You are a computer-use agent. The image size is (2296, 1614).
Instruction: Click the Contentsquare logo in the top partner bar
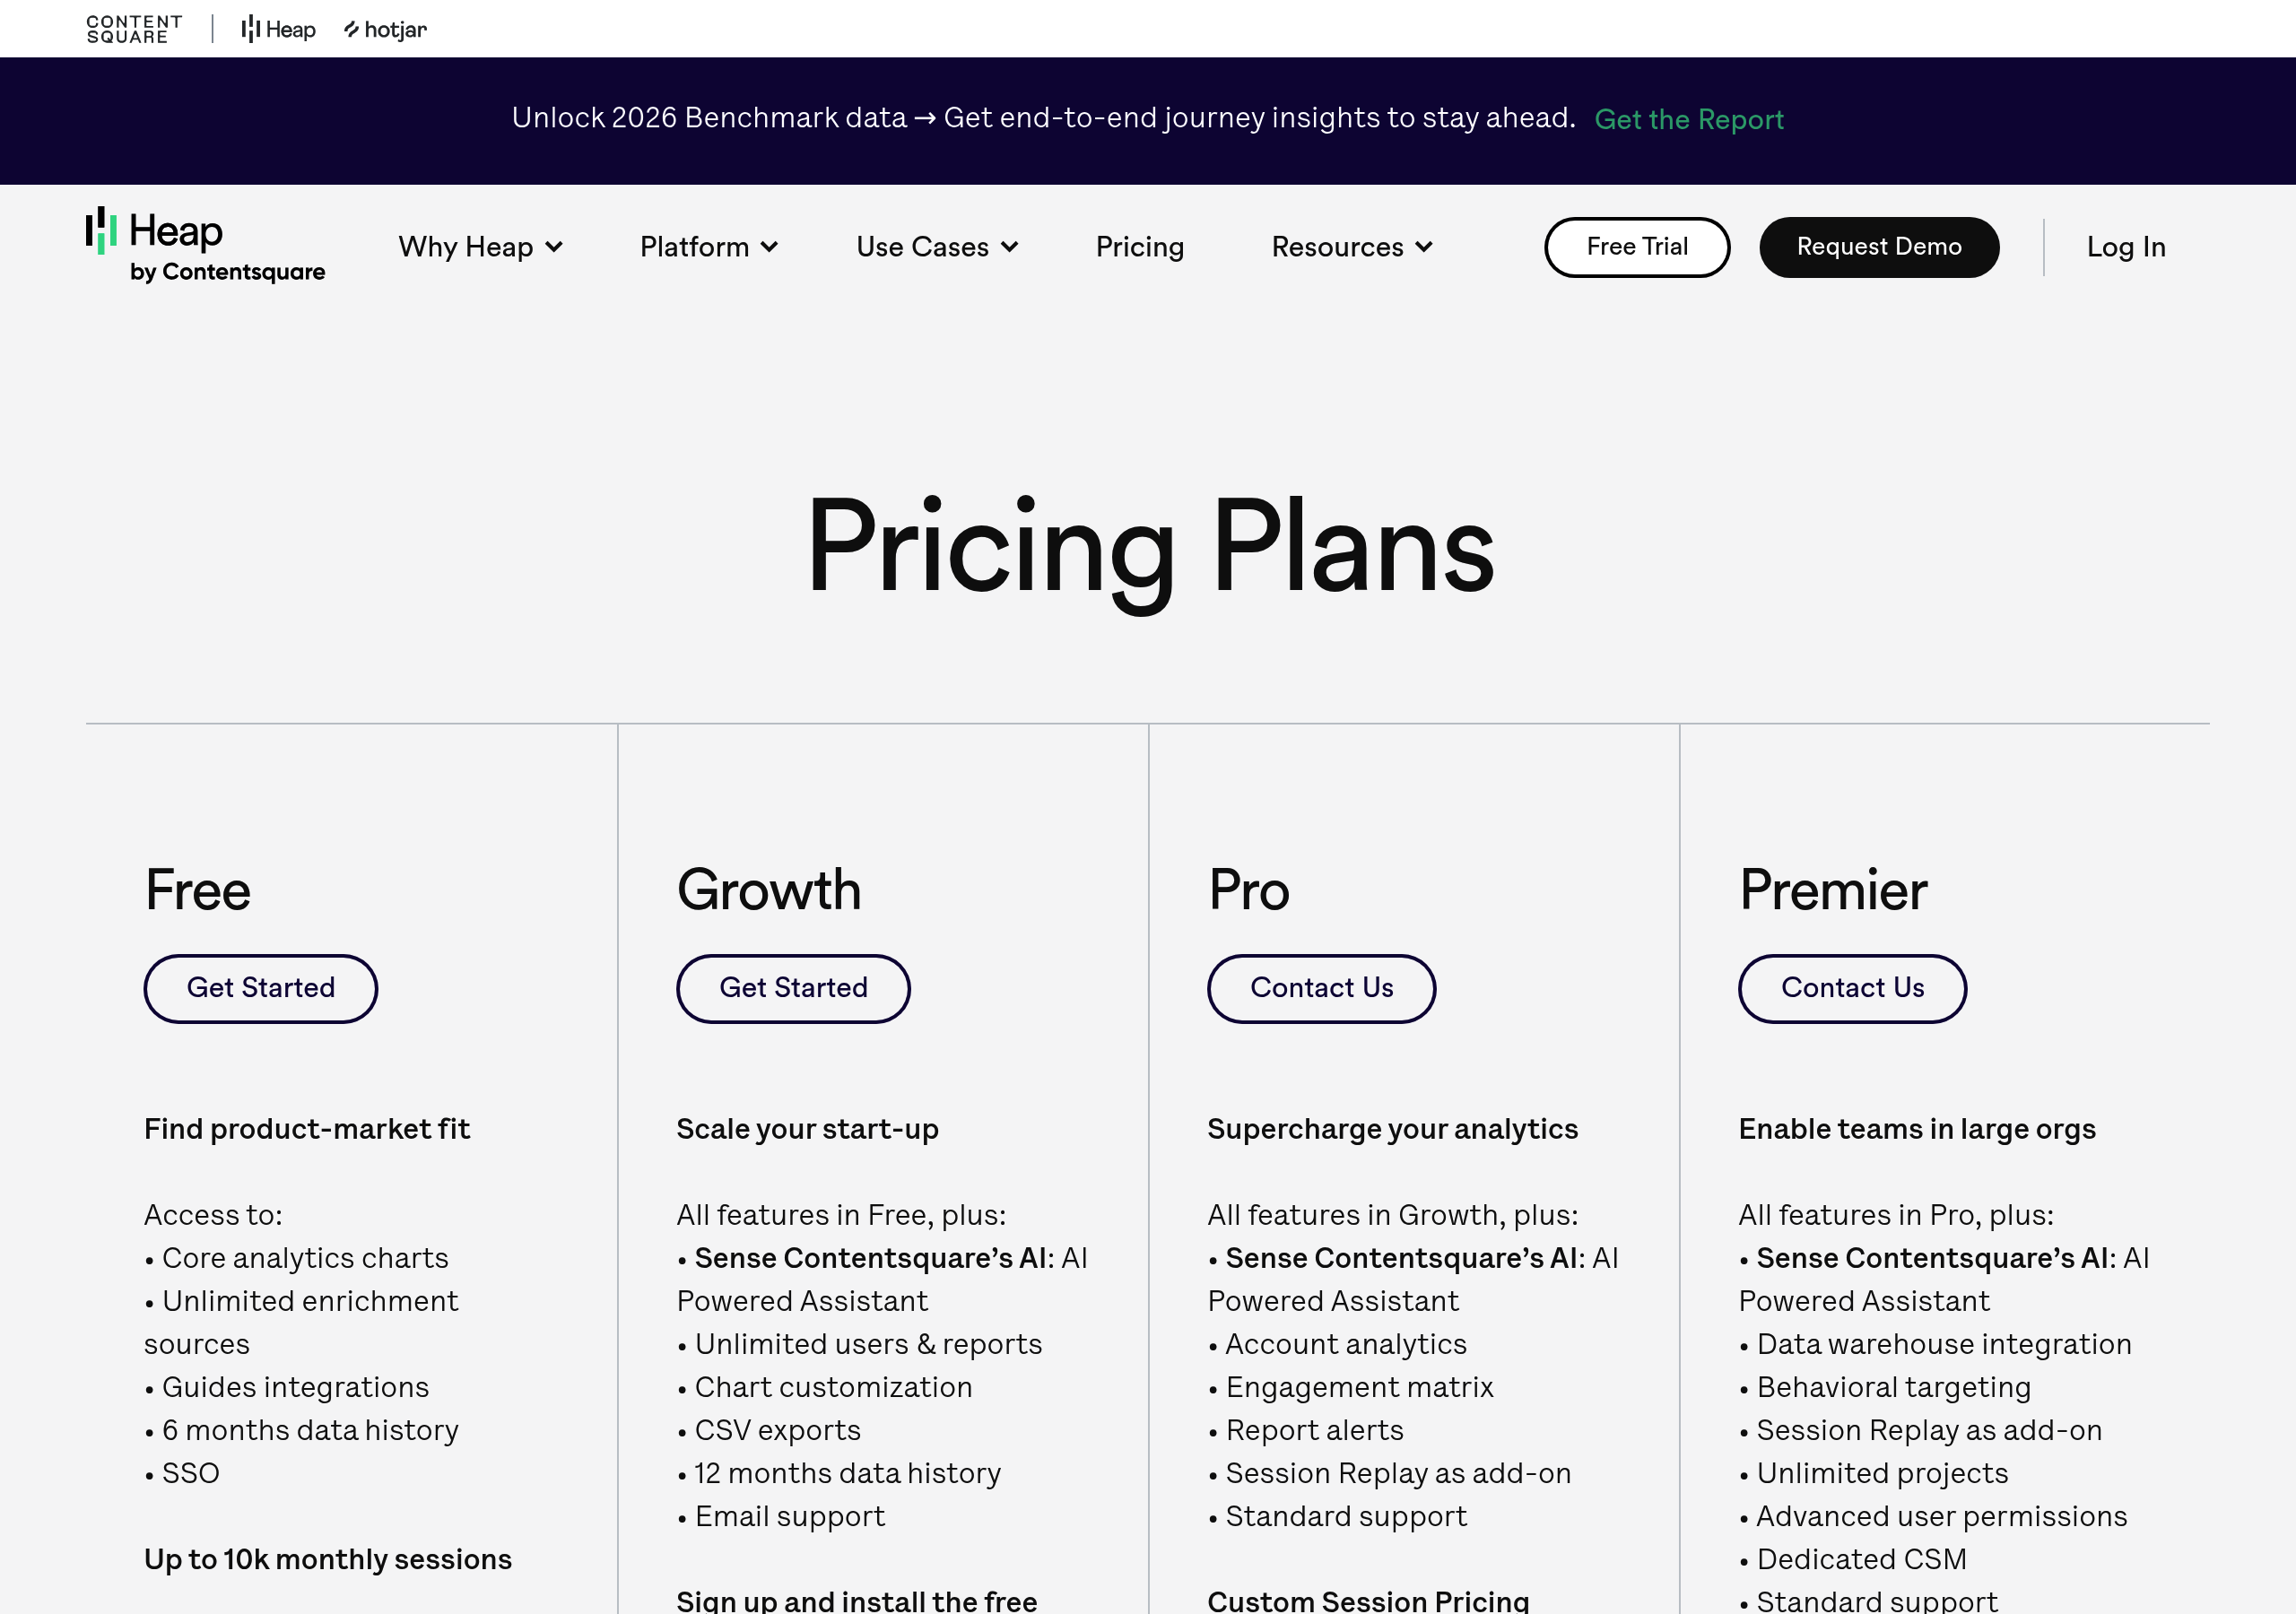tap(134, 28)
